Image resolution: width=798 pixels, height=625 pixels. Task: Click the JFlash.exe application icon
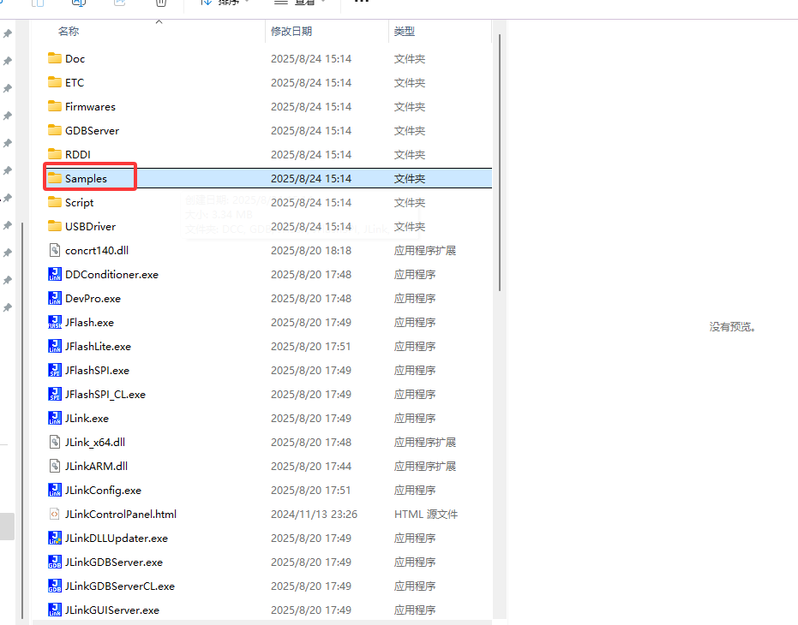[x=55, y=323]
